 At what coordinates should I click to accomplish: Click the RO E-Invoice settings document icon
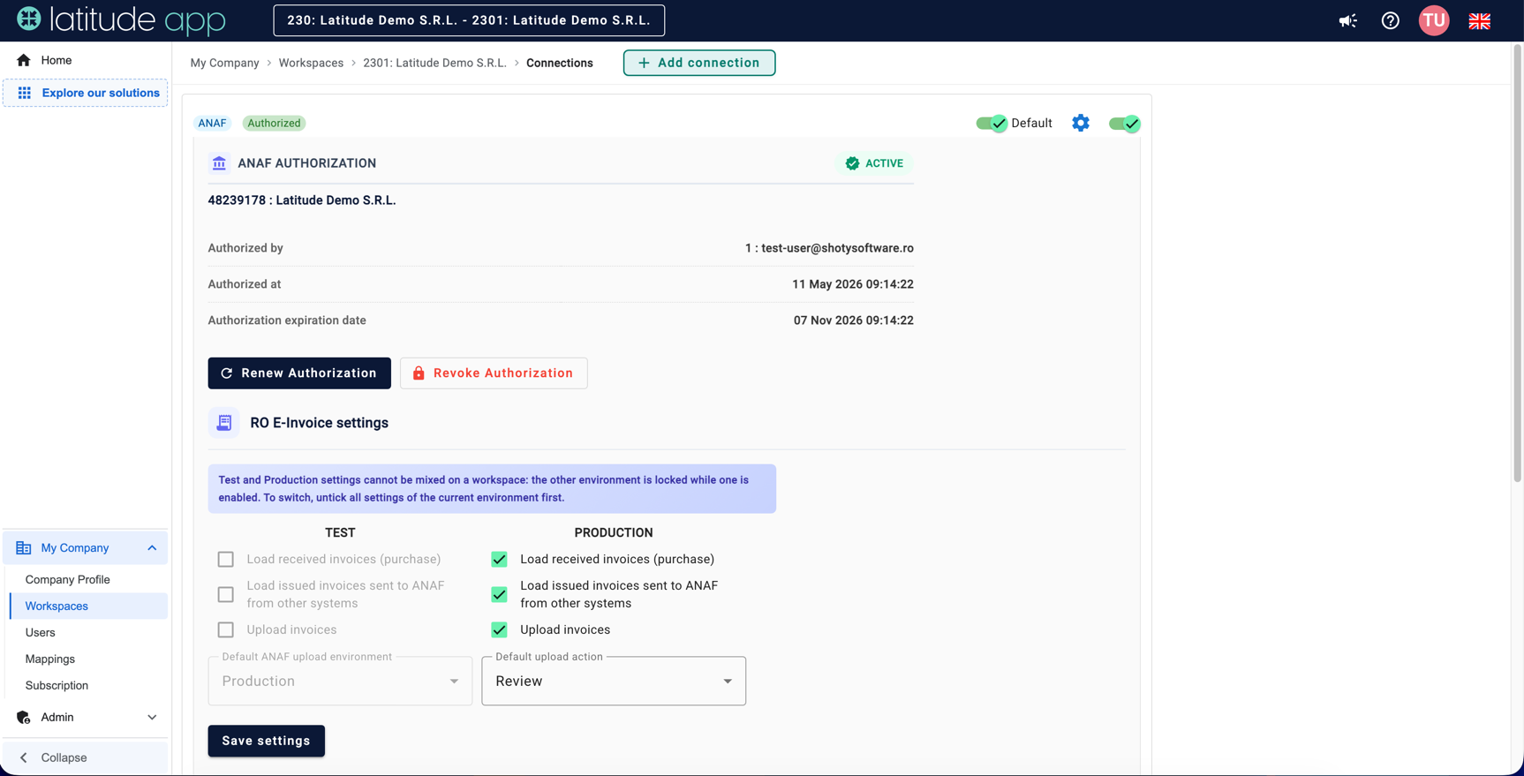click(224, 423)
